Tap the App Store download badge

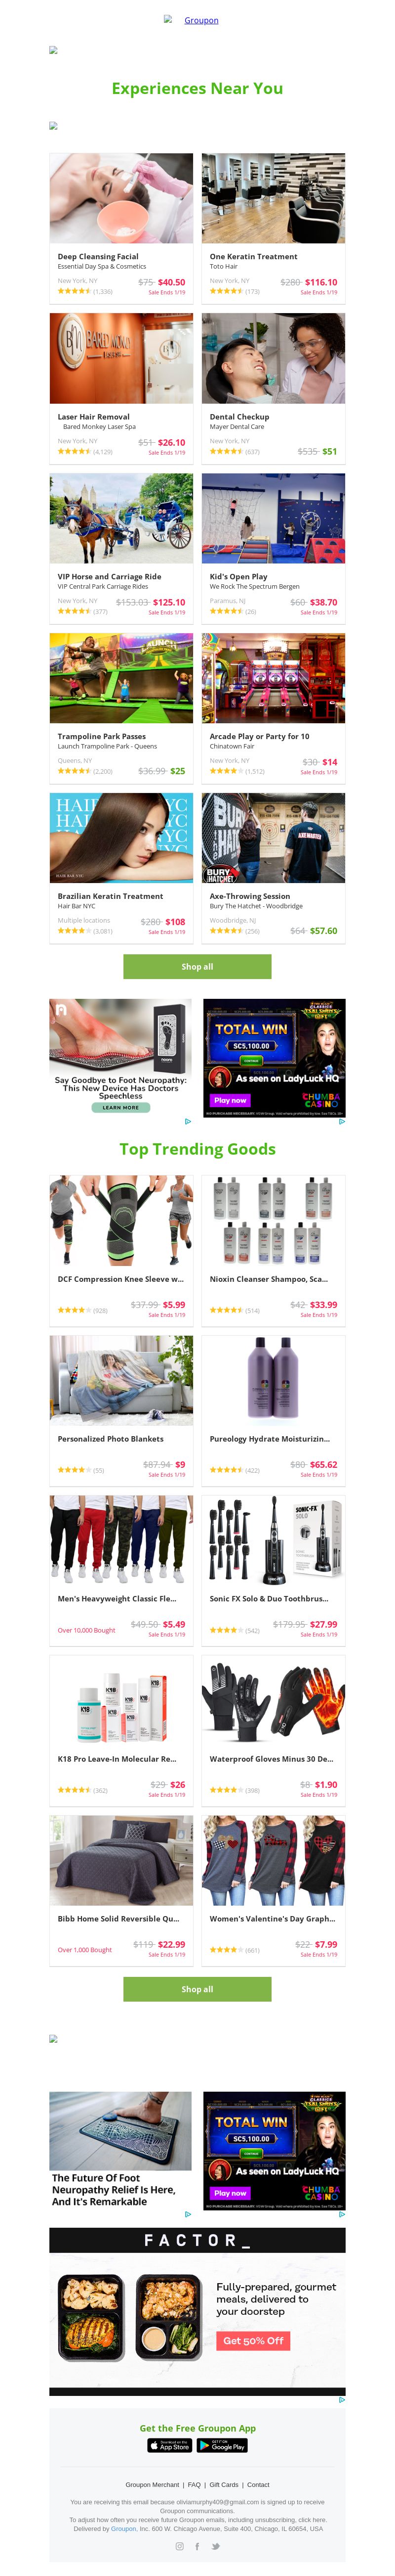point(170,2445)
